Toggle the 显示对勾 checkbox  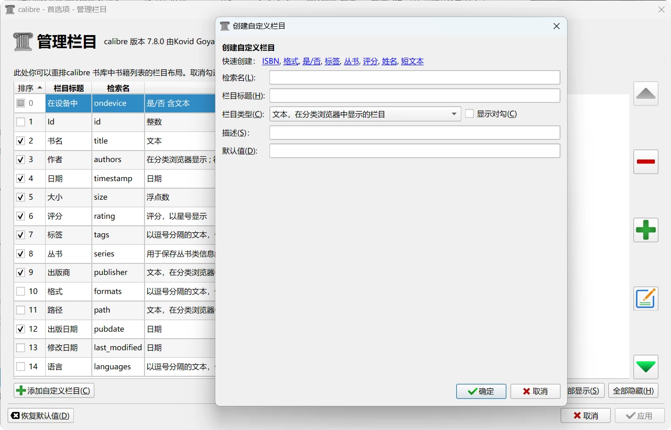click(469, 114)
